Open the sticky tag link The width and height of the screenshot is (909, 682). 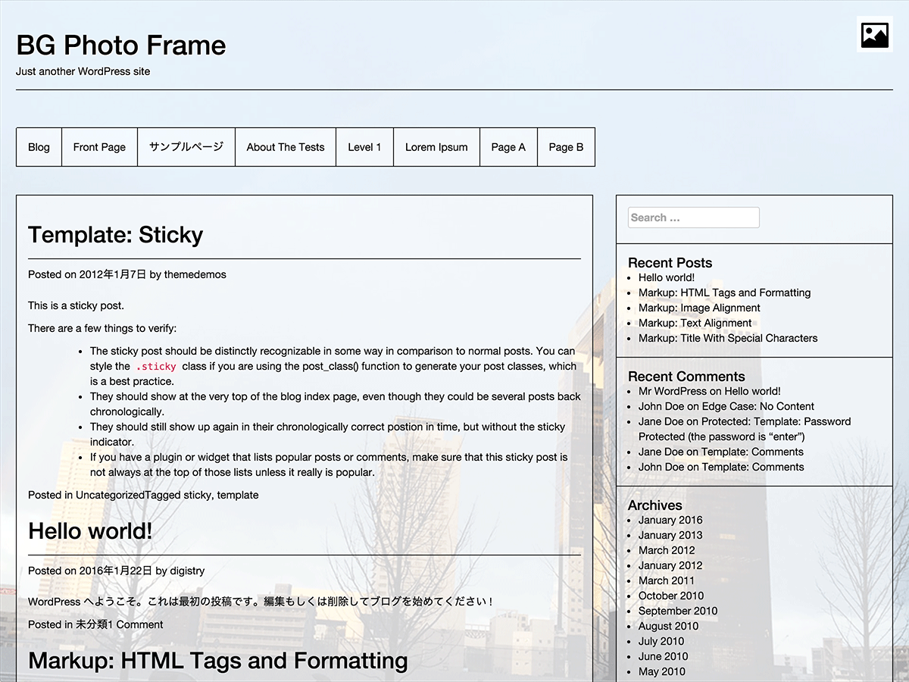196,495
